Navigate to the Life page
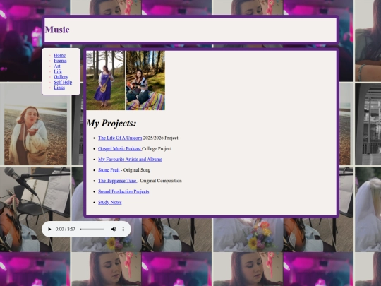This screenshot has width=381, height=286. 58,71
